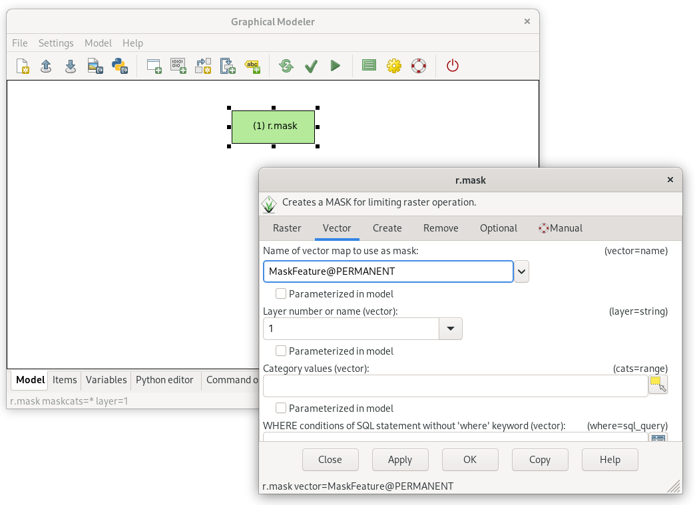Click the vector map name input field
This screenshot has height=505, width=695.
coord(388,271)
